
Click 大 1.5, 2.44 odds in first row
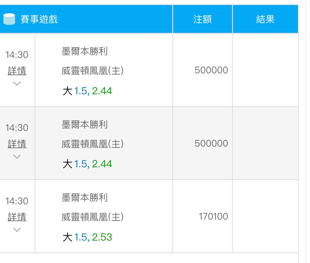pos(87,91)
